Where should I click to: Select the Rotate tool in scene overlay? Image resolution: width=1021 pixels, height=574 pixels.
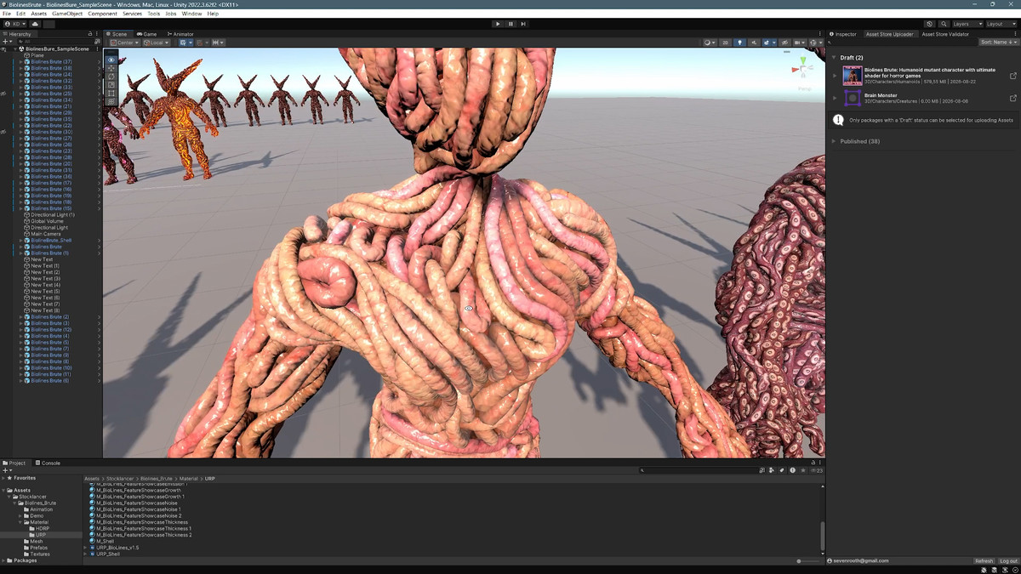(111, 77)
